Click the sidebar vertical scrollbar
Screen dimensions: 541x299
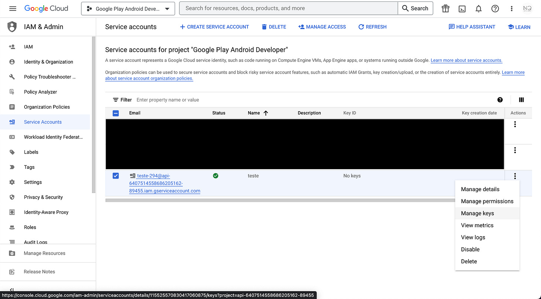[94, 115]
